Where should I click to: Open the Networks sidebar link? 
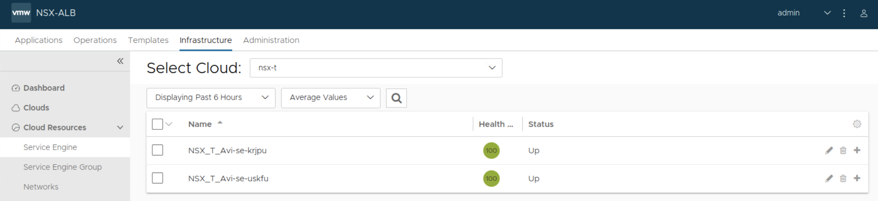point(41,187)
